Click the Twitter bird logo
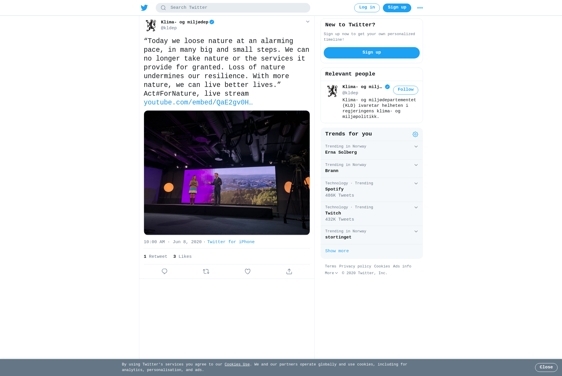This screenshot has width=562, height=376. (x=144, y=8)
